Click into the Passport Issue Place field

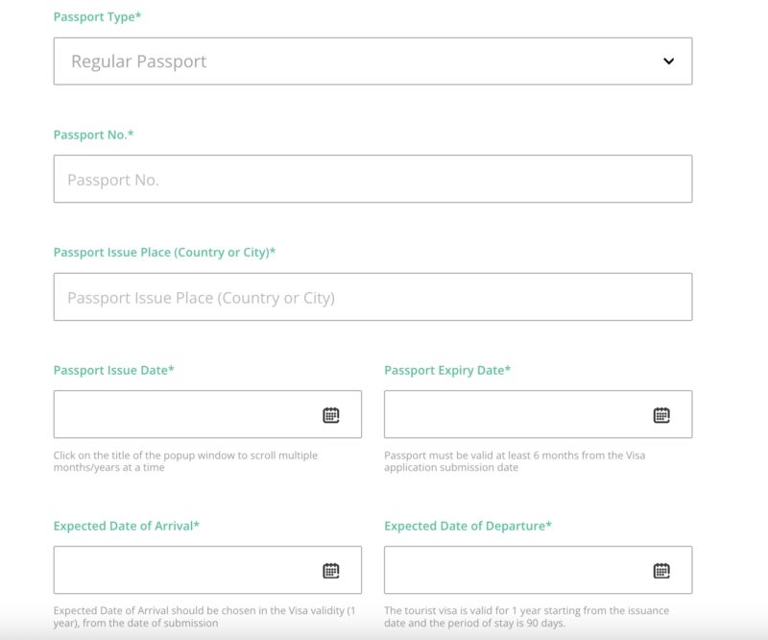[372, 298]
